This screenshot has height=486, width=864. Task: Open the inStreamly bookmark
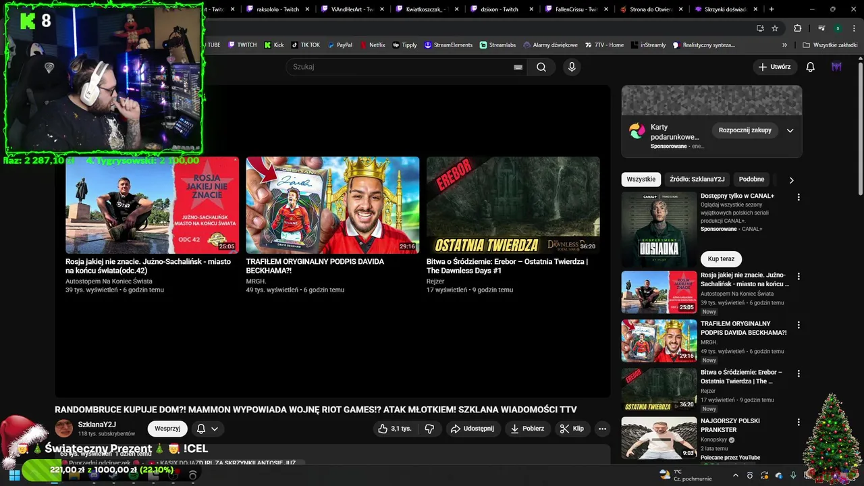[649, 45]
